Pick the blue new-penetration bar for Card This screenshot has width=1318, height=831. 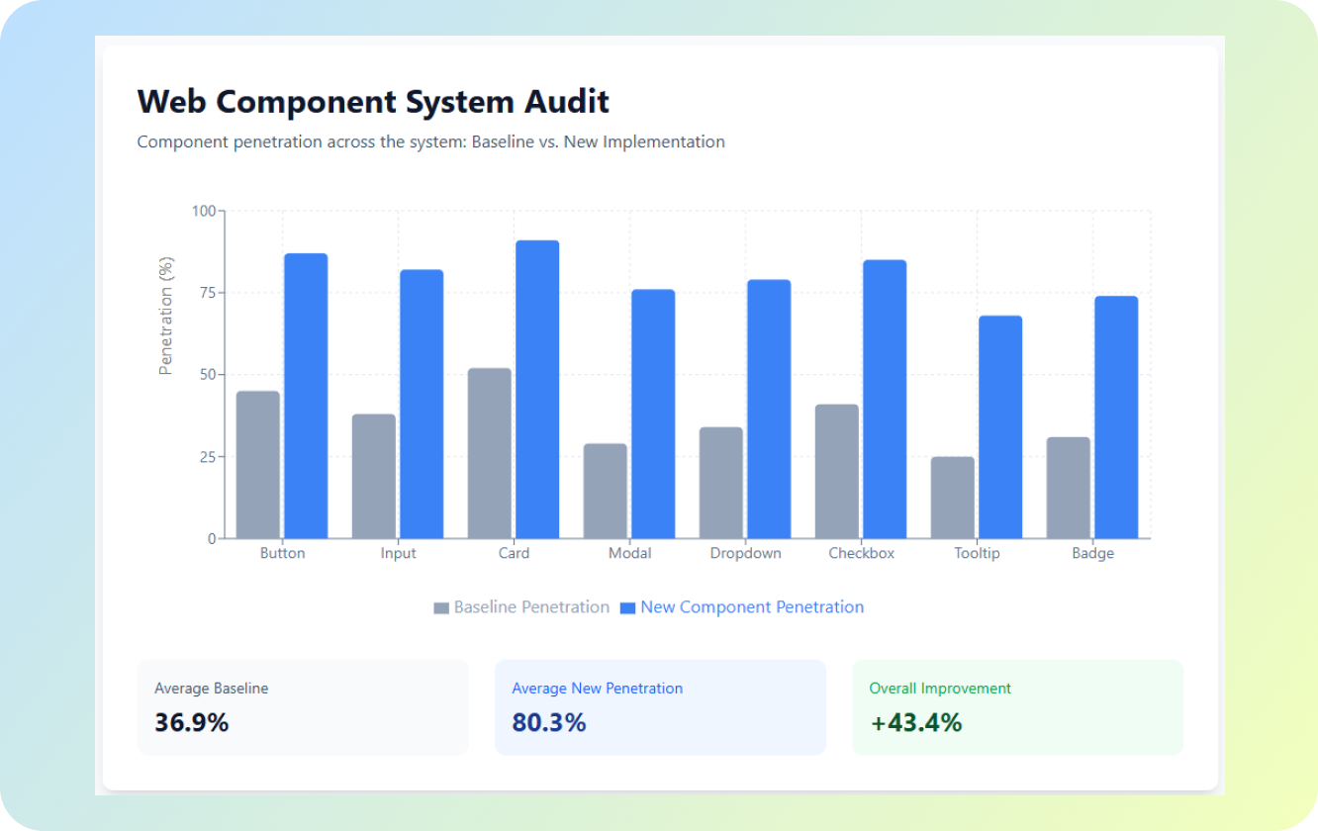tap(537, 389)
